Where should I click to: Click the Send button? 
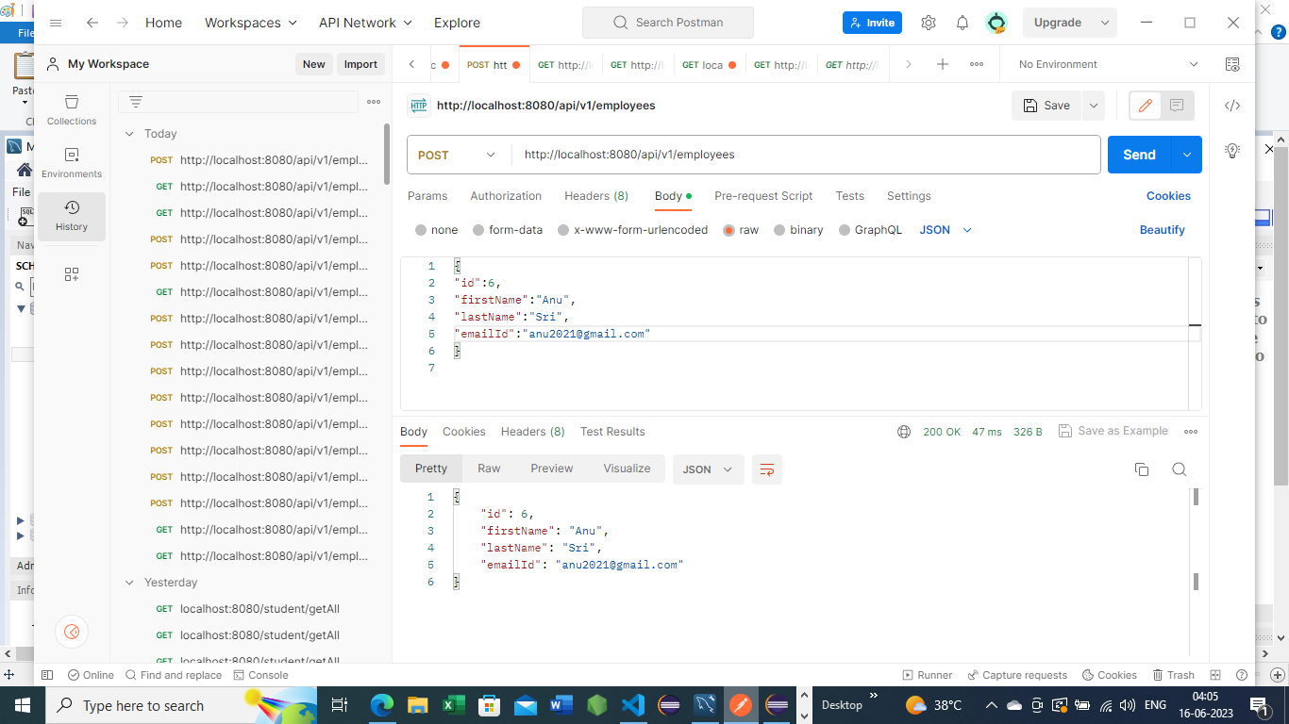1138,154
